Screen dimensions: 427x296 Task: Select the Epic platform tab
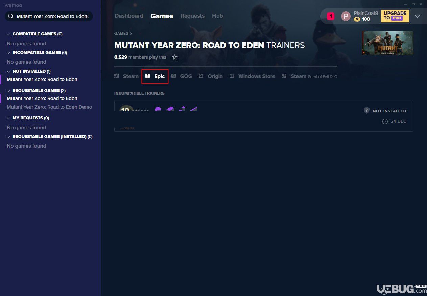pyautogui.click(x=155, y=76)
